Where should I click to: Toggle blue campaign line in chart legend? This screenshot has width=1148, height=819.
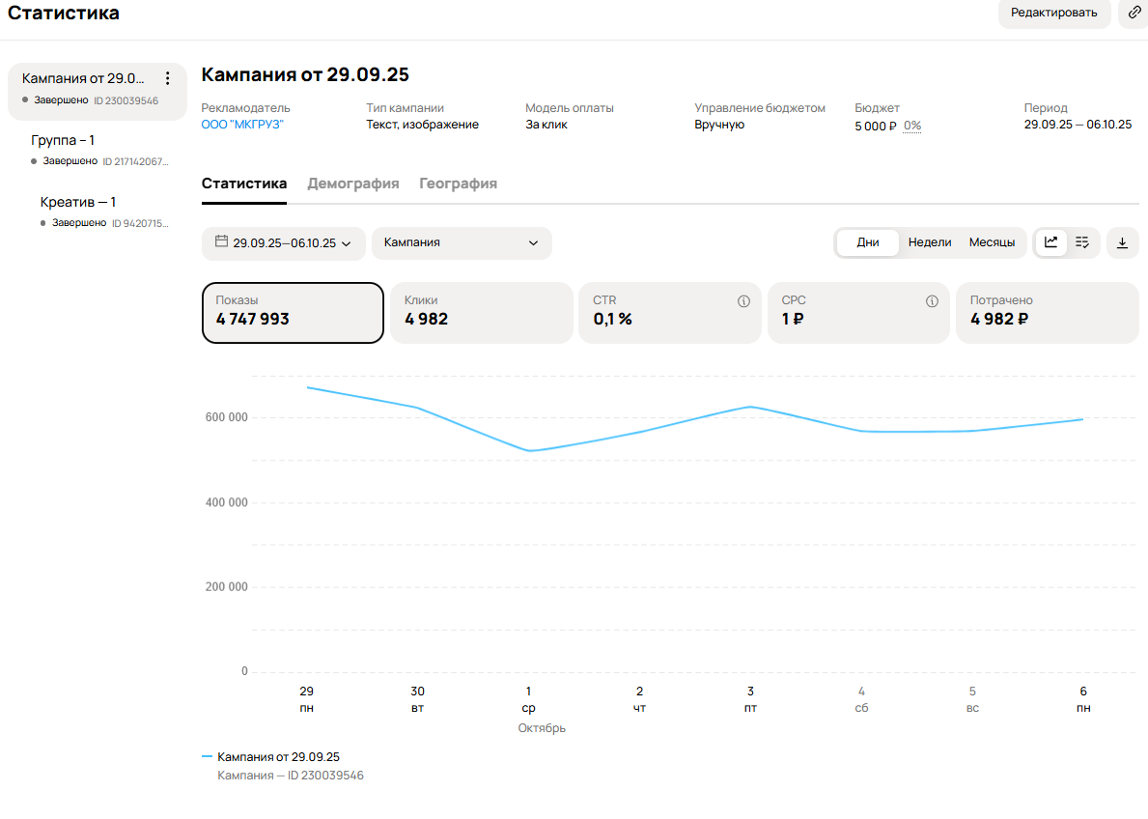271,757
